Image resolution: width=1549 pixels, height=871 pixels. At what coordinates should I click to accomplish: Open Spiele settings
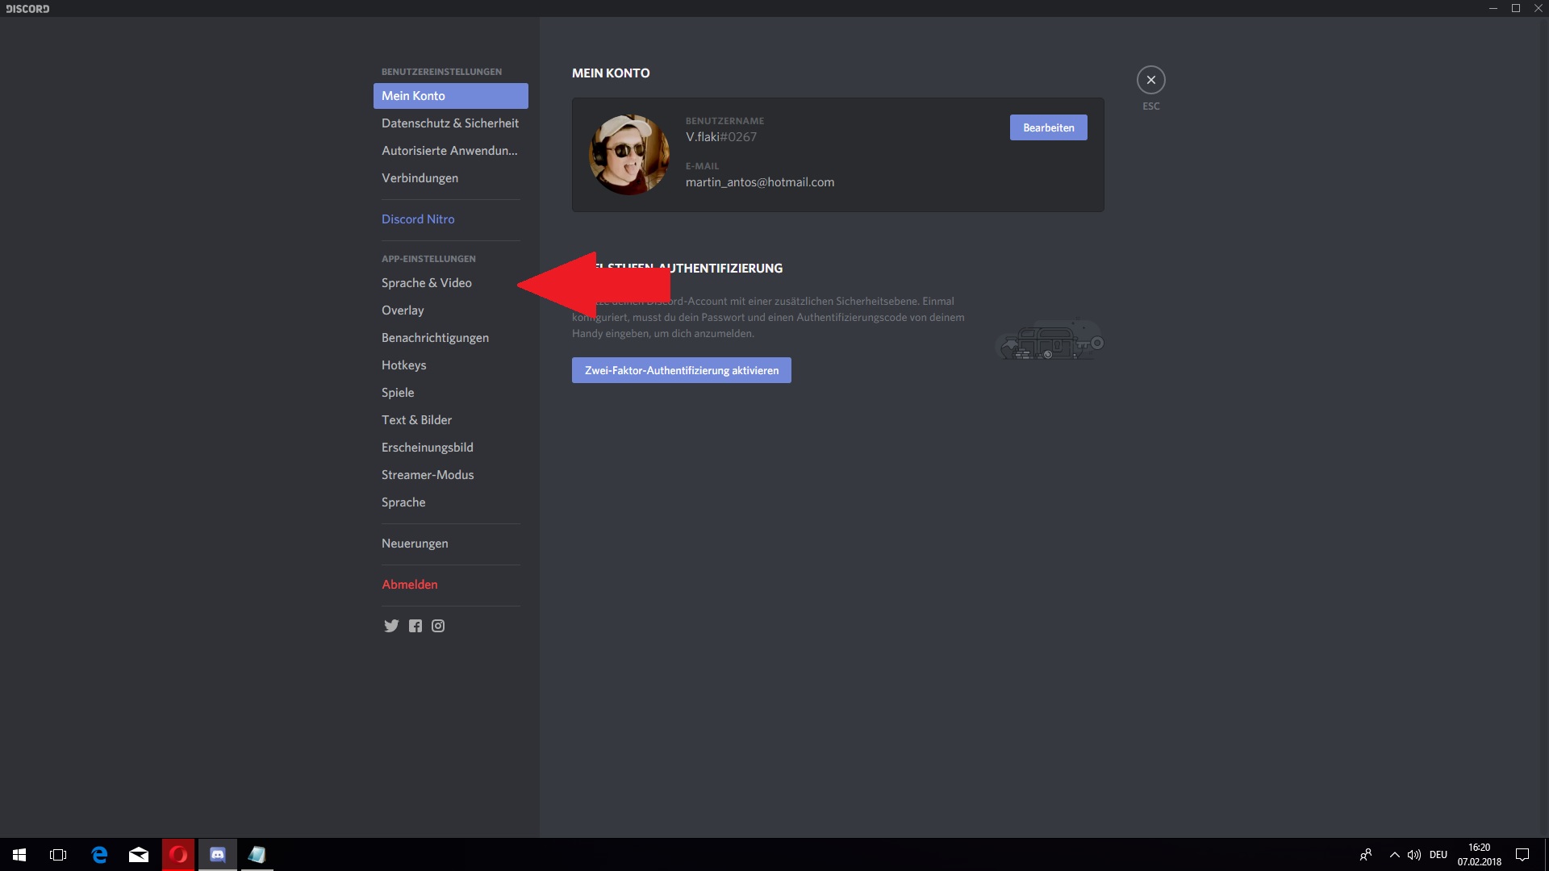coord(450,393)
